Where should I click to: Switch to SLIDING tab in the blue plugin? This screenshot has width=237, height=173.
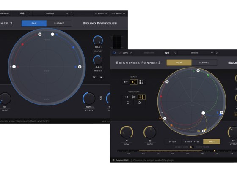pos(59,23)
